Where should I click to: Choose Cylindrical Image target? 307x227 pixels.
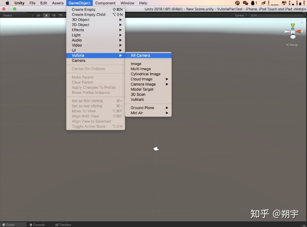(x=148, y=74)
